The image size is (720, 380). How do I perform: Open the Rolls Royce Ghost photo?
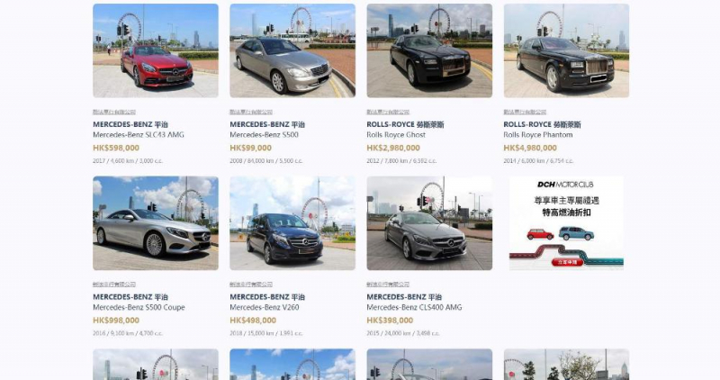pos(429,50)
